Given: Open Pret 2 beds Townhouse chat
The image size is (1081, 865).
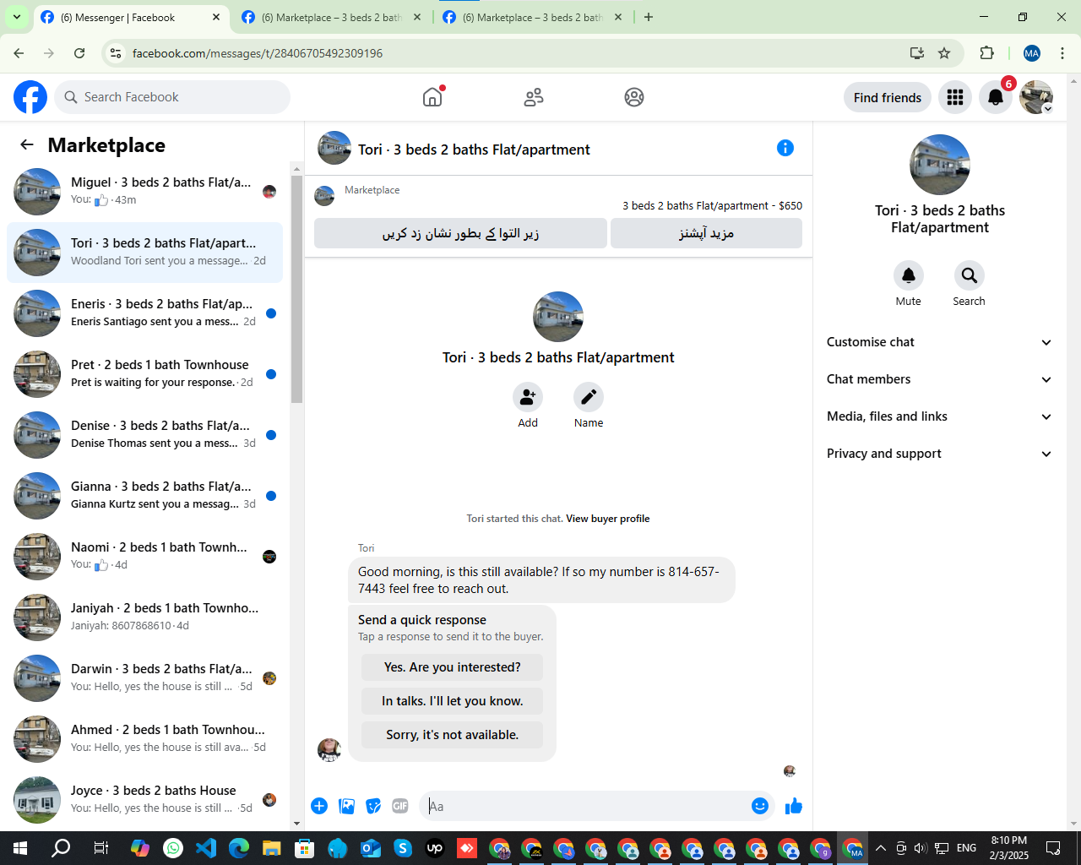Looking at the screenshot, I should point(144,374).
